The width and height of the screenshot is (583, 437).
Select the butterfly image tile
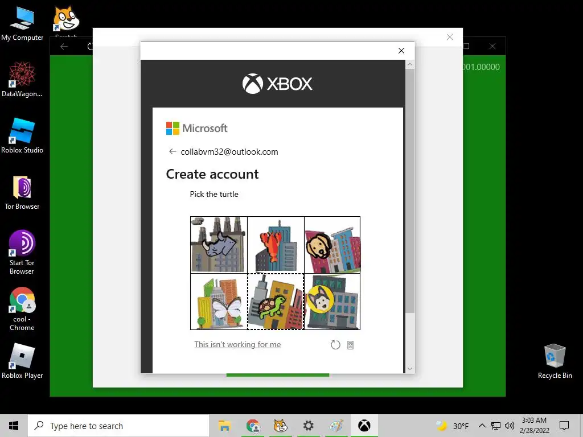click(x=219, y=302)
